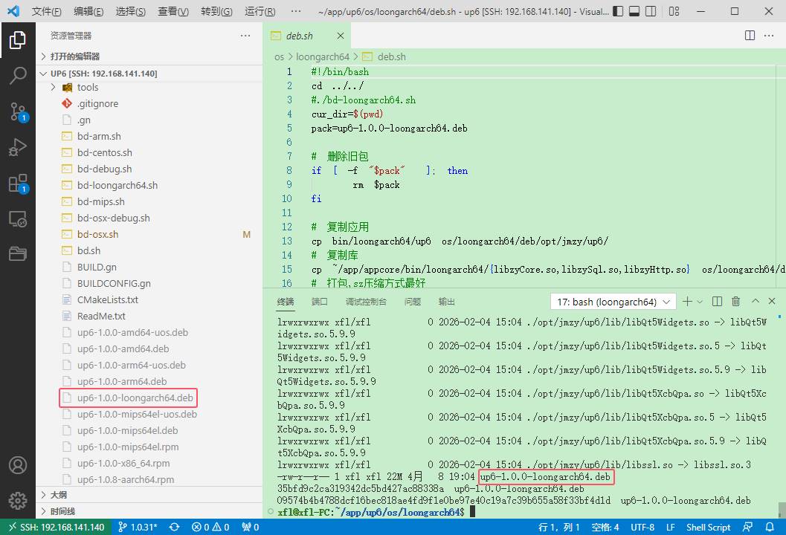This screenshot has width=786, height=535.
Task: Kill terminal with the trash icon
Action: [x=735, y=301]
